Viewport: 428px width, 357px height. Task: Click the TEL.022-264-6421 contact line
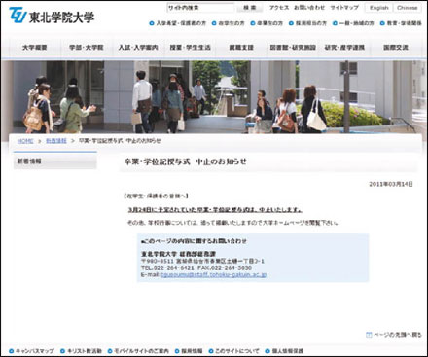[x=167, y=268]
